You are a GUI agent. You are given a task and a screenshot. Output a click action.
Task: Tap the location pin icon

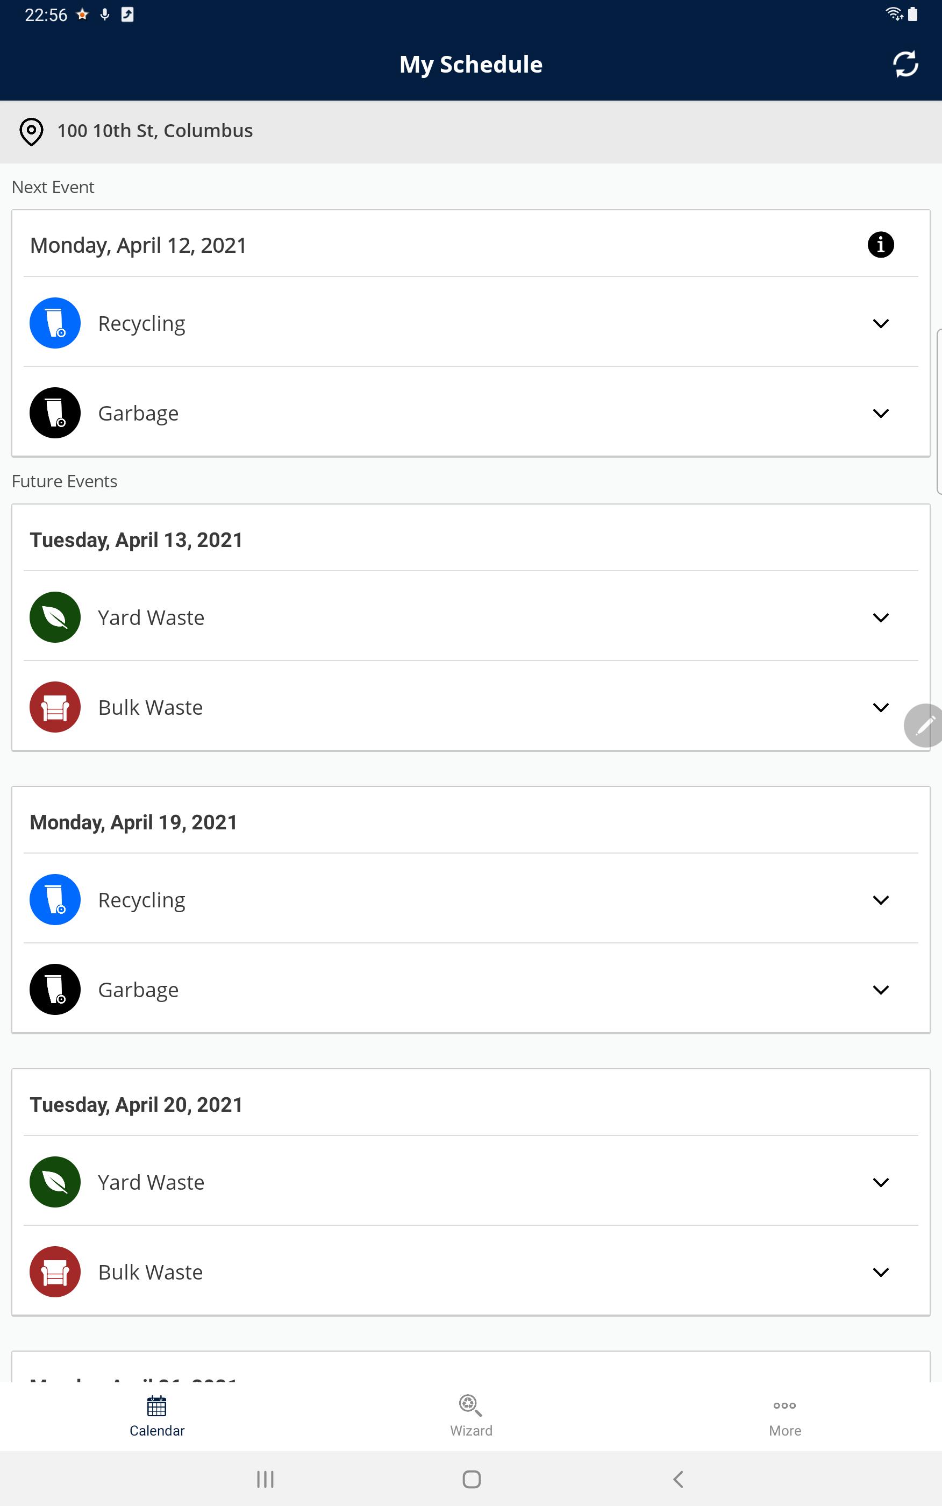click(x=31, y=131)
